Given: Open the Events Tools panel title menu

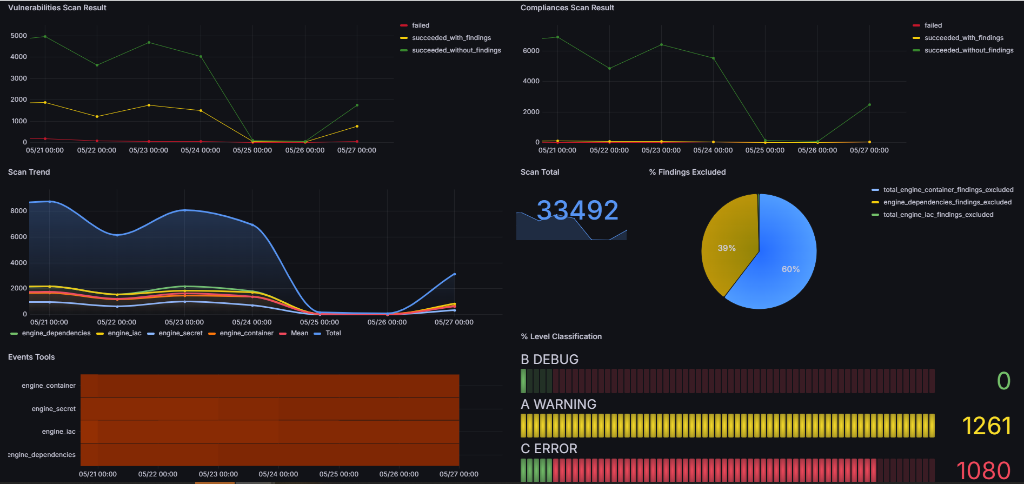Looking at the screenshot, I should (31, 357).
